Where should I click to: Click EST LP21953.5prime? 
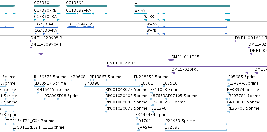tap(195, 124)
